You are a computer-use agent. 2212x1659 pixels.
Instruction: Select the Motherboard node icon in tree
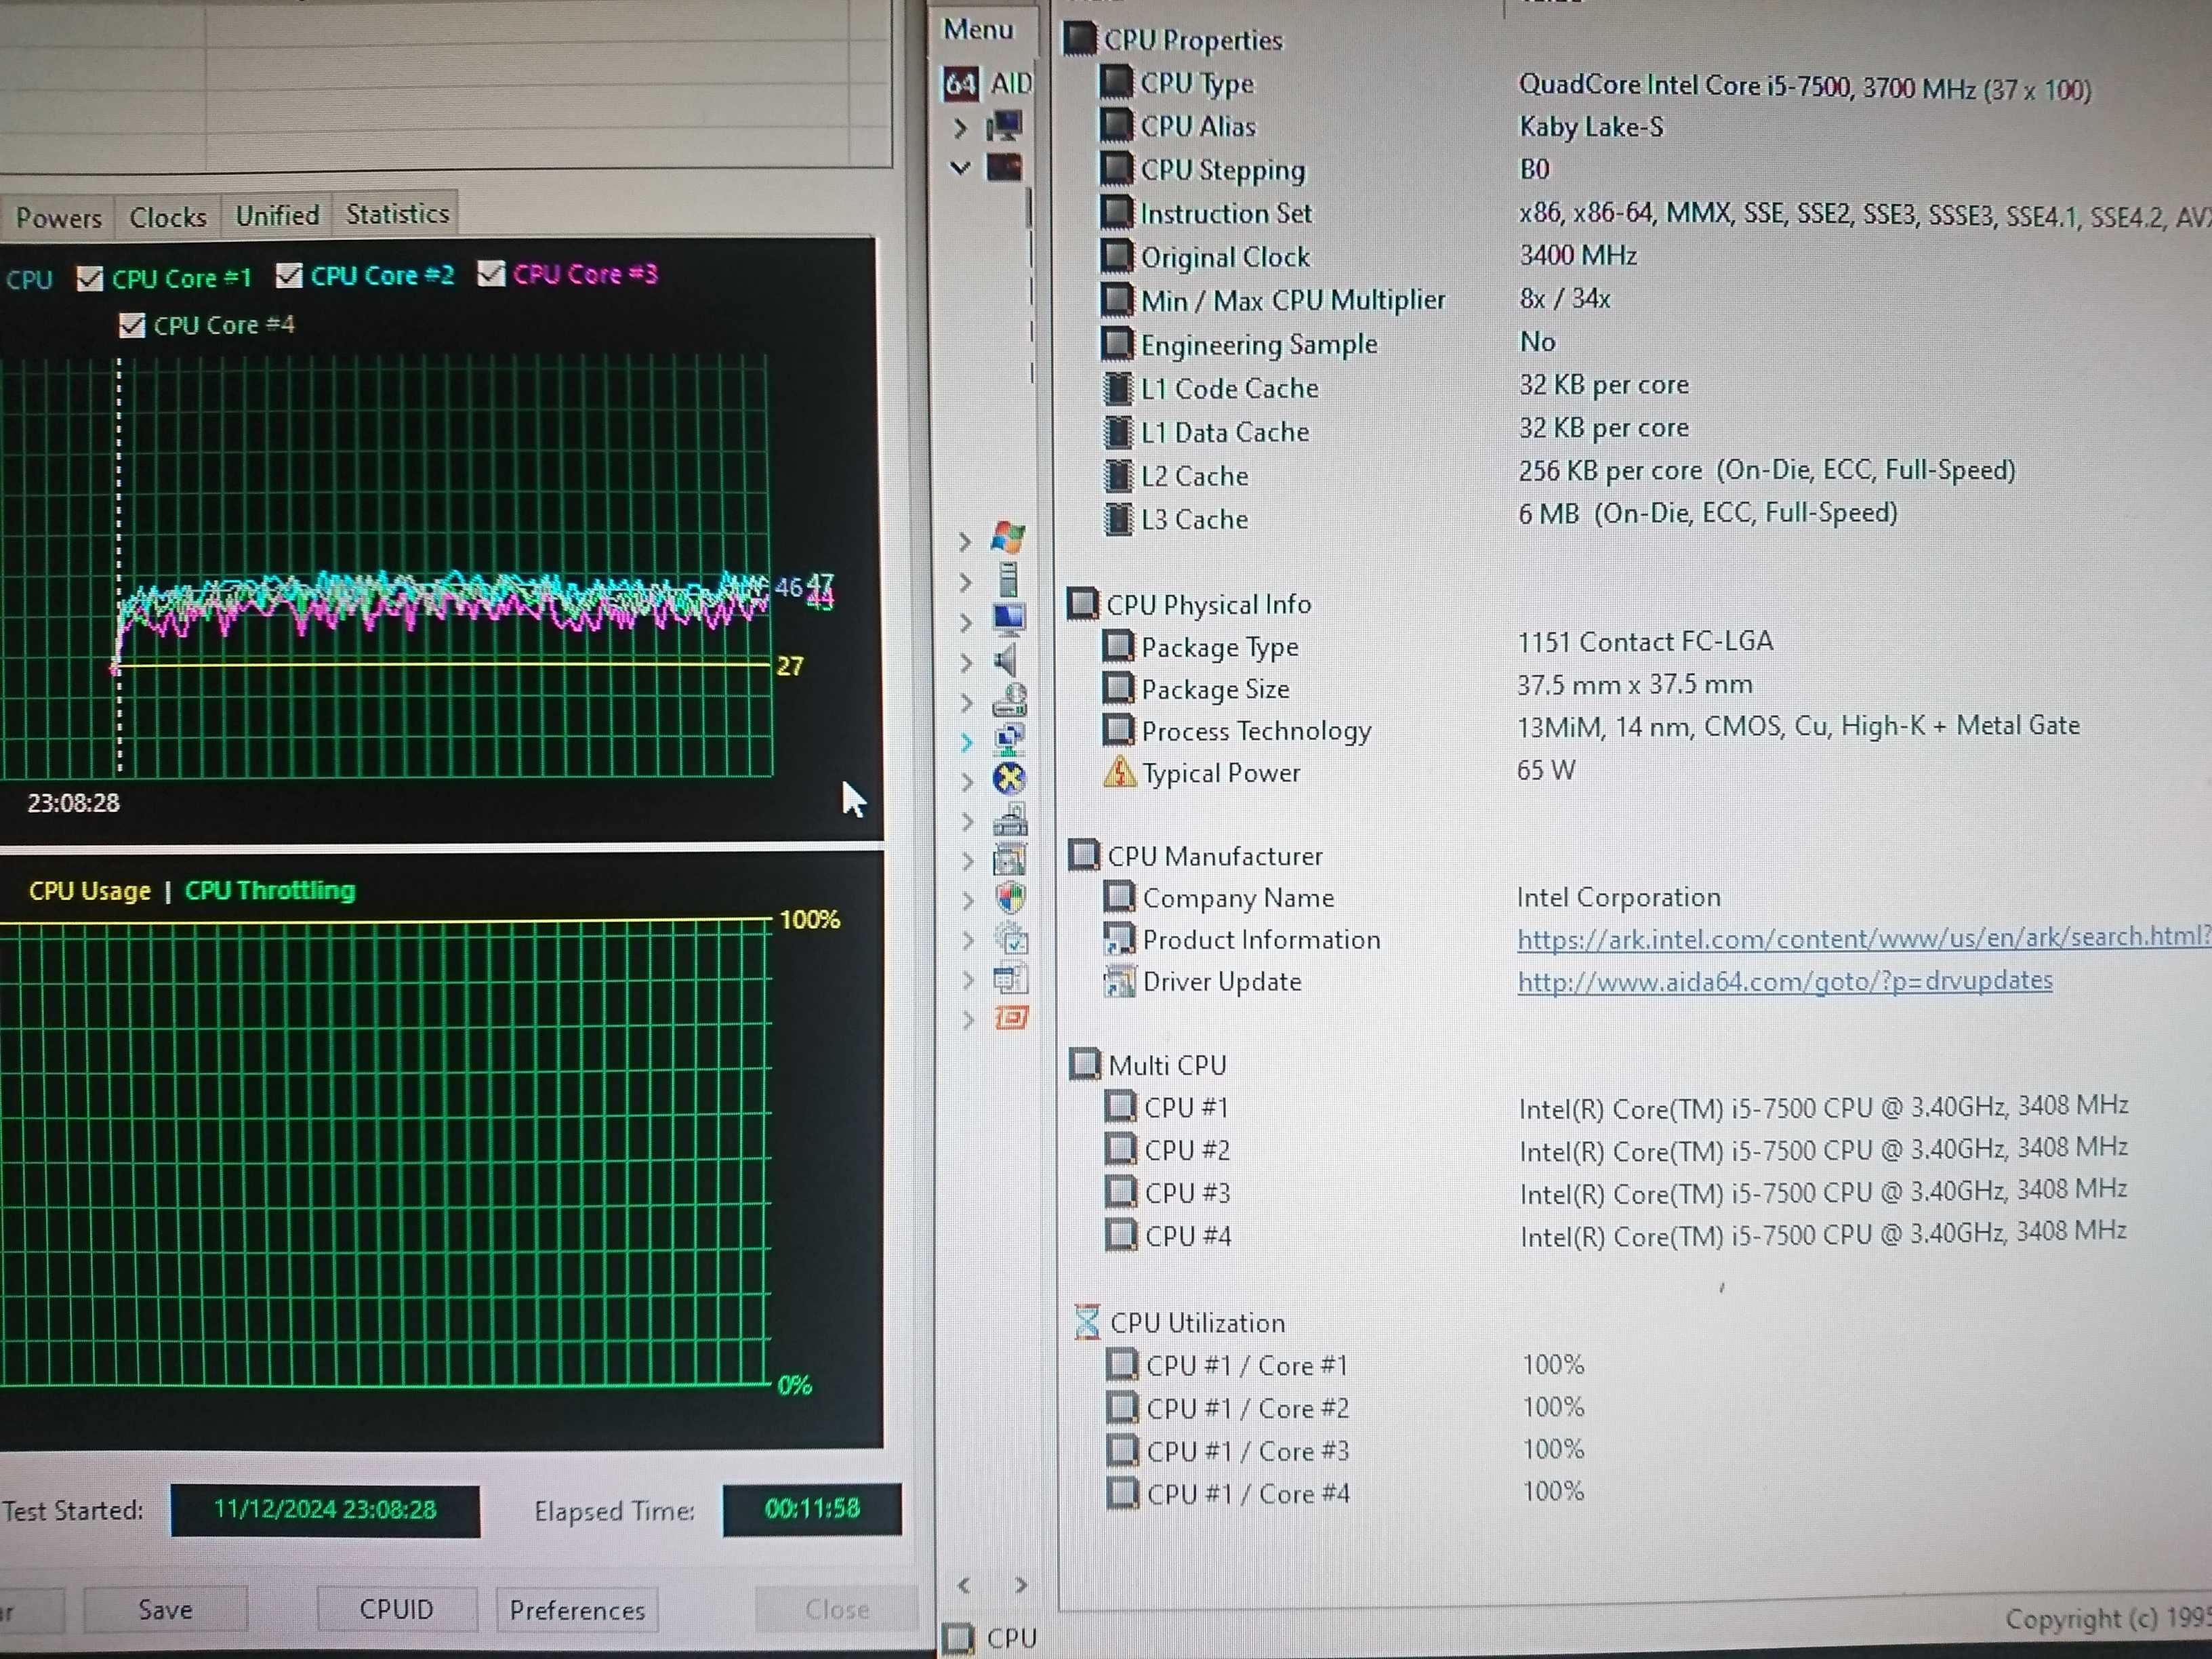tap(1005, 167)
